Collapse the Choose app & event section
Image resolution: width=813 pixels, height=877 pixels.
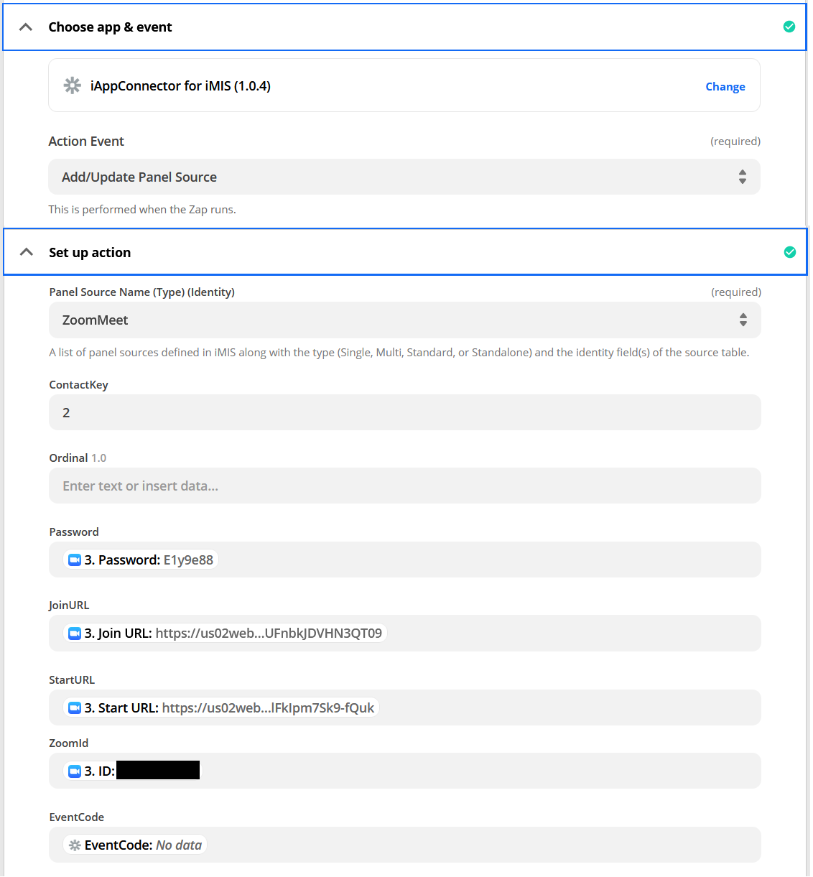click(26, 27)
